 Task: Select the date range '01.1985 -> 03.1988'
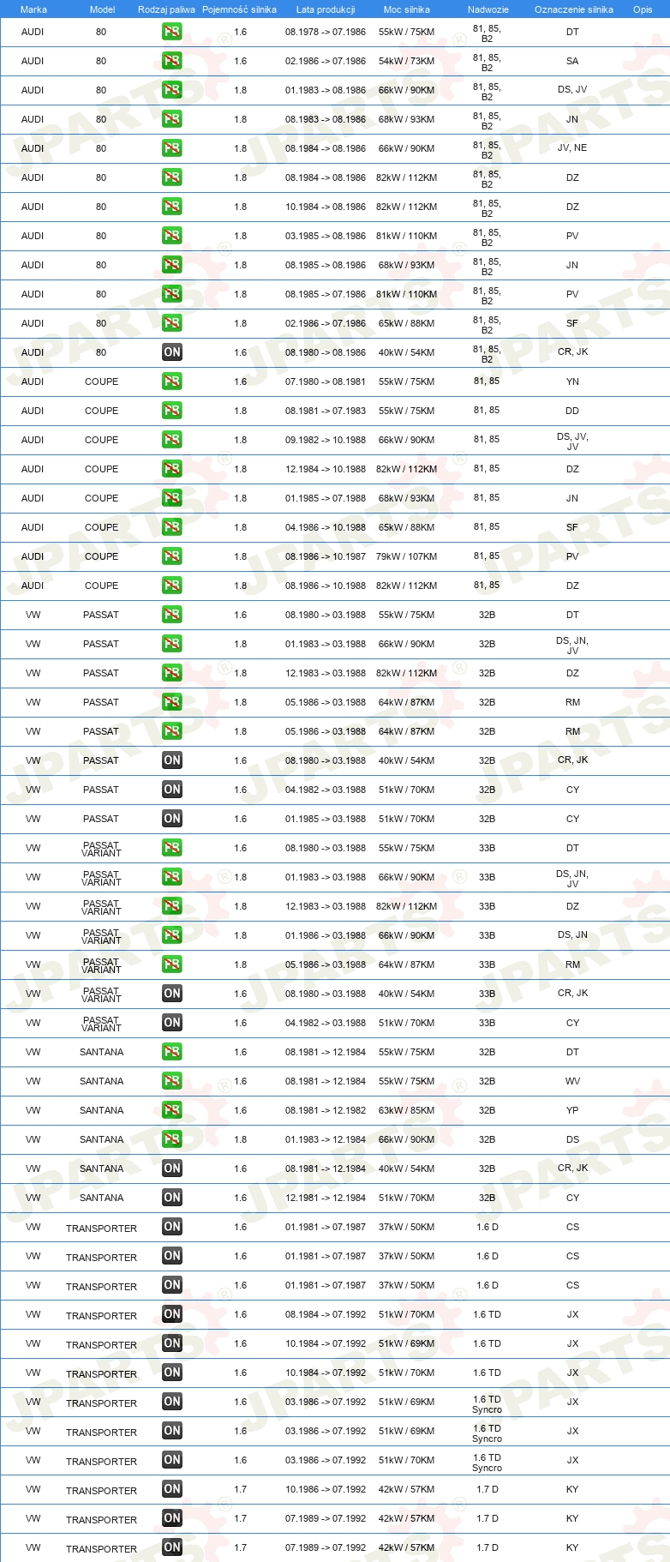click(326, 819)
